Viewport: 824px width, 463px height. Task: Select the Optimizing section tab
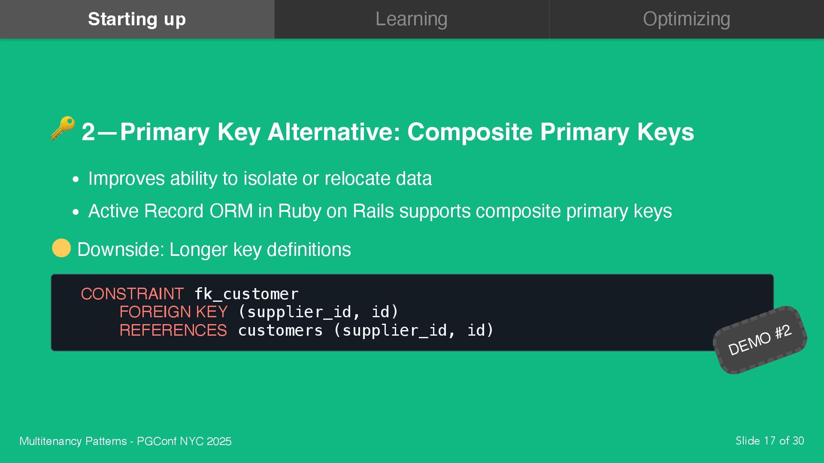pos(686,19)
